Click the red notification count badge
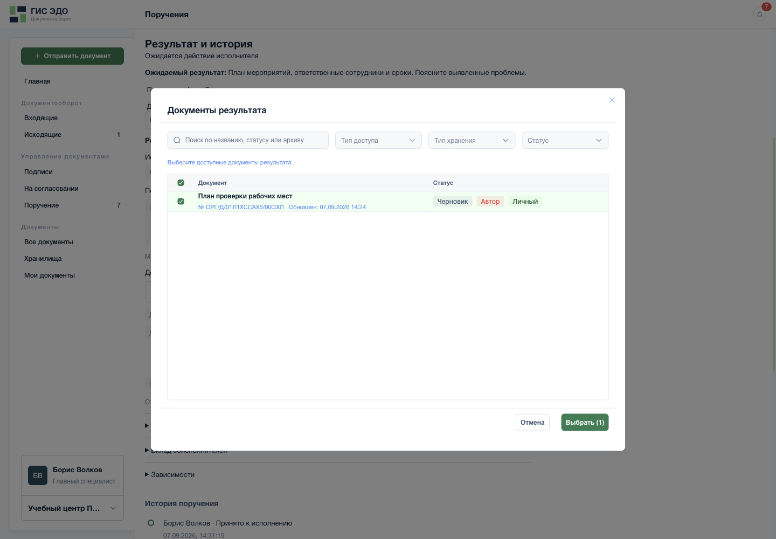The height and width of the screenshot is (539, 776). click(x=766, y=7)
